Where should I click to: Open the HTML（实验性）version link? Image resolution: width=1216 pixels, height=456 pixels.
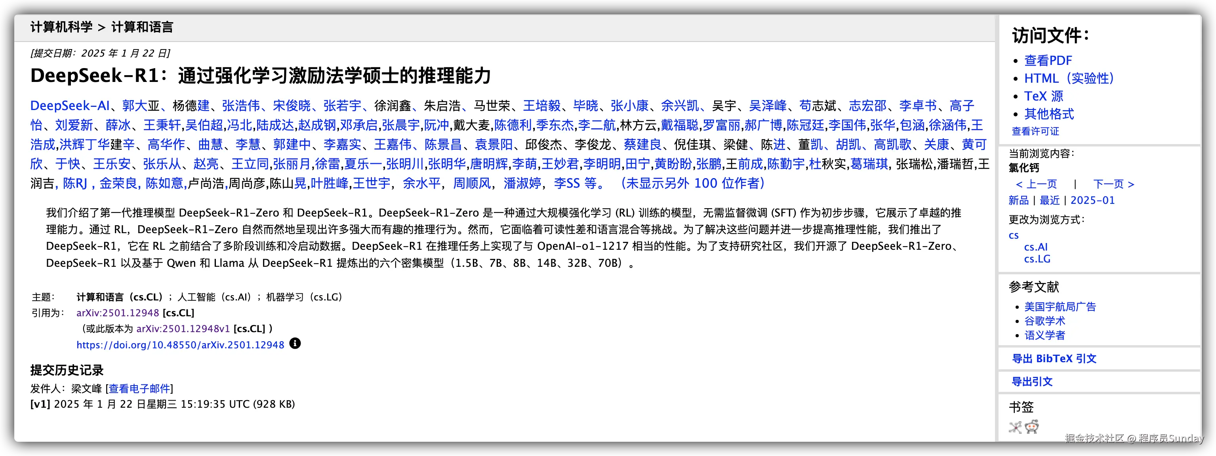(1069, 78)
